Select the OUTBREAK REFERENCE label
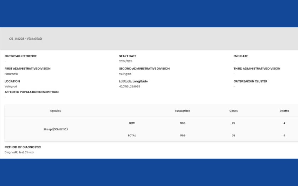 coord(21,56)
